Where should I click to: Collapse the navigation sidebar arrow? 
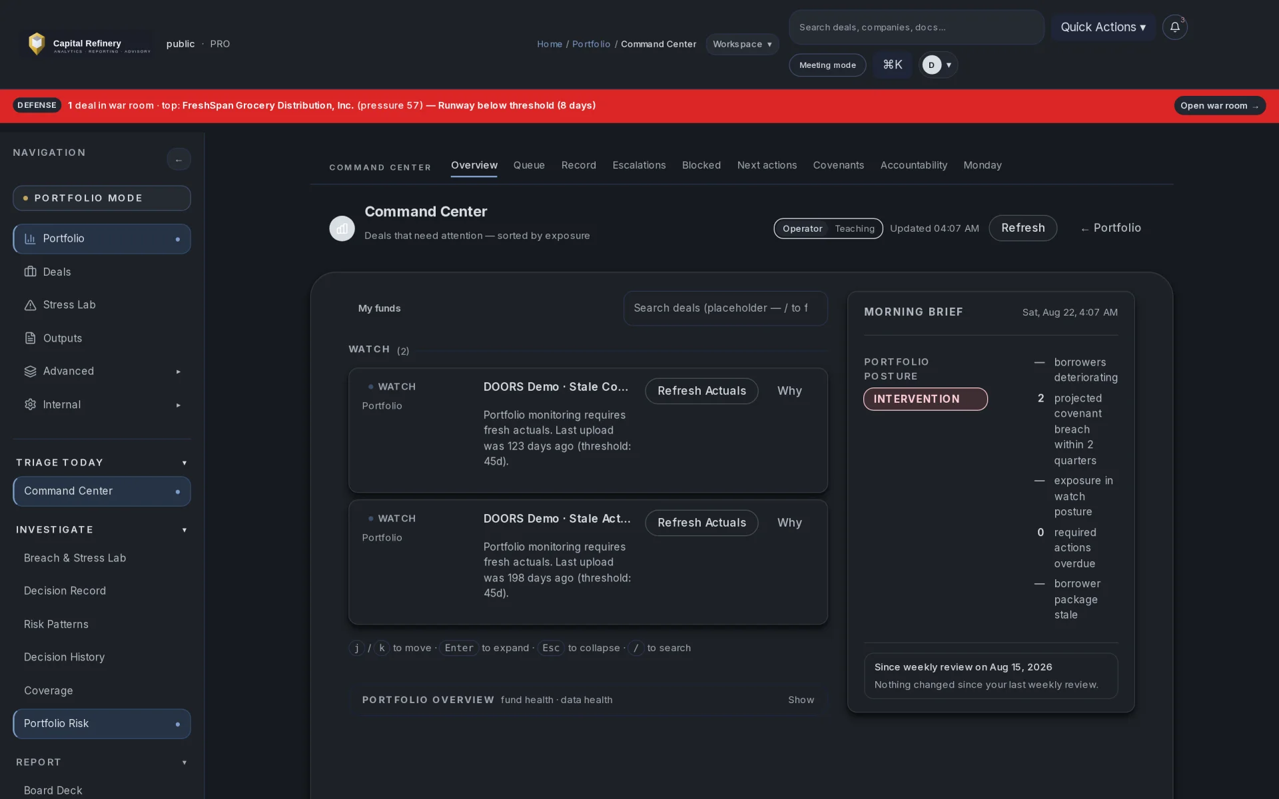pos(179,160)
